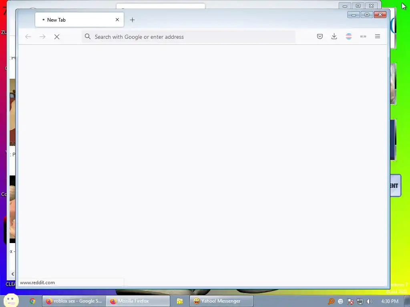Click the Show desktop strip beside the clock

click(407, 301)
